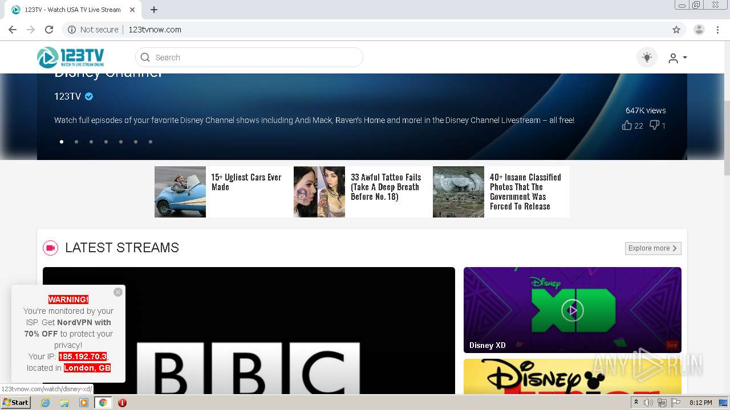This screenshot has width=730, height=410.
Task: Play the Disney XD stream
Action: [x=573, y=310]
